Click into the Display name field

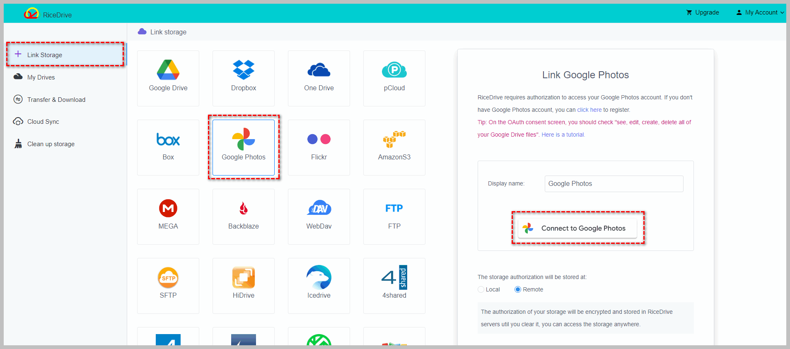[614, 184]
